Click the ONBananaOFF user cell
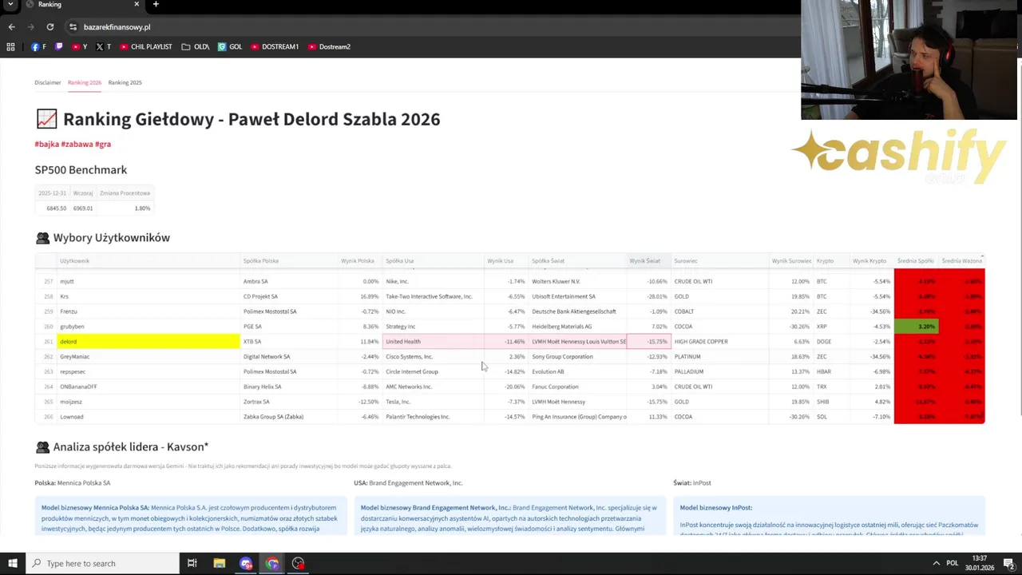The height and width of the screenshot is (575, 1022). pos(148,387)
